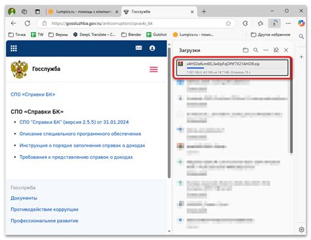Close the Загрузки downloads panel
The height and width of the screenshot is (240, 311).
[286, 50]
